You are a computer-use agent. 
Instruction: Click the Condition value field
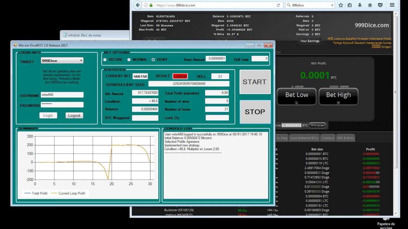click(x=145, y=101)
